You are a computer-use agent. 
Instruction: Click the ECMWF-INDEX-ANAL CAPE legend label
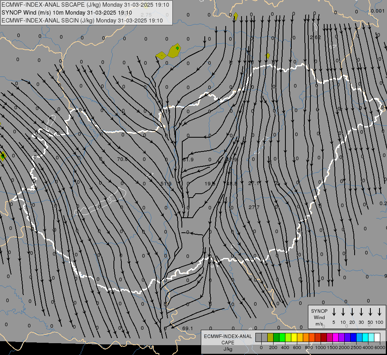click(228, 342)
